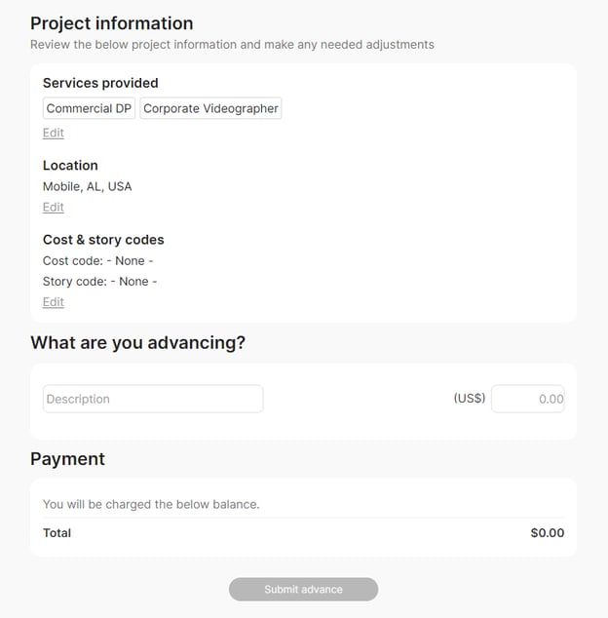Click the Payment section heading
The height and width of the screenshot is (618, 608).
point(67,458)
